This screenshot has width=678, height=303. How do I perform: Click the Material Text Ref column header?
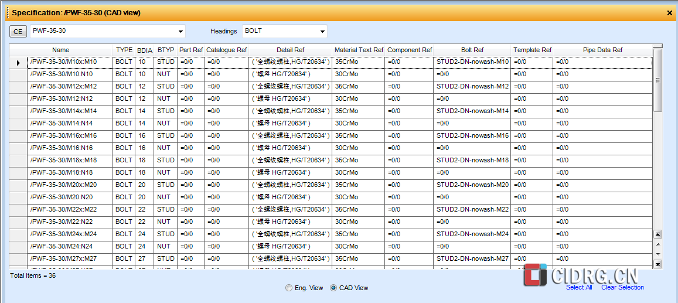[x=359, y=50]
